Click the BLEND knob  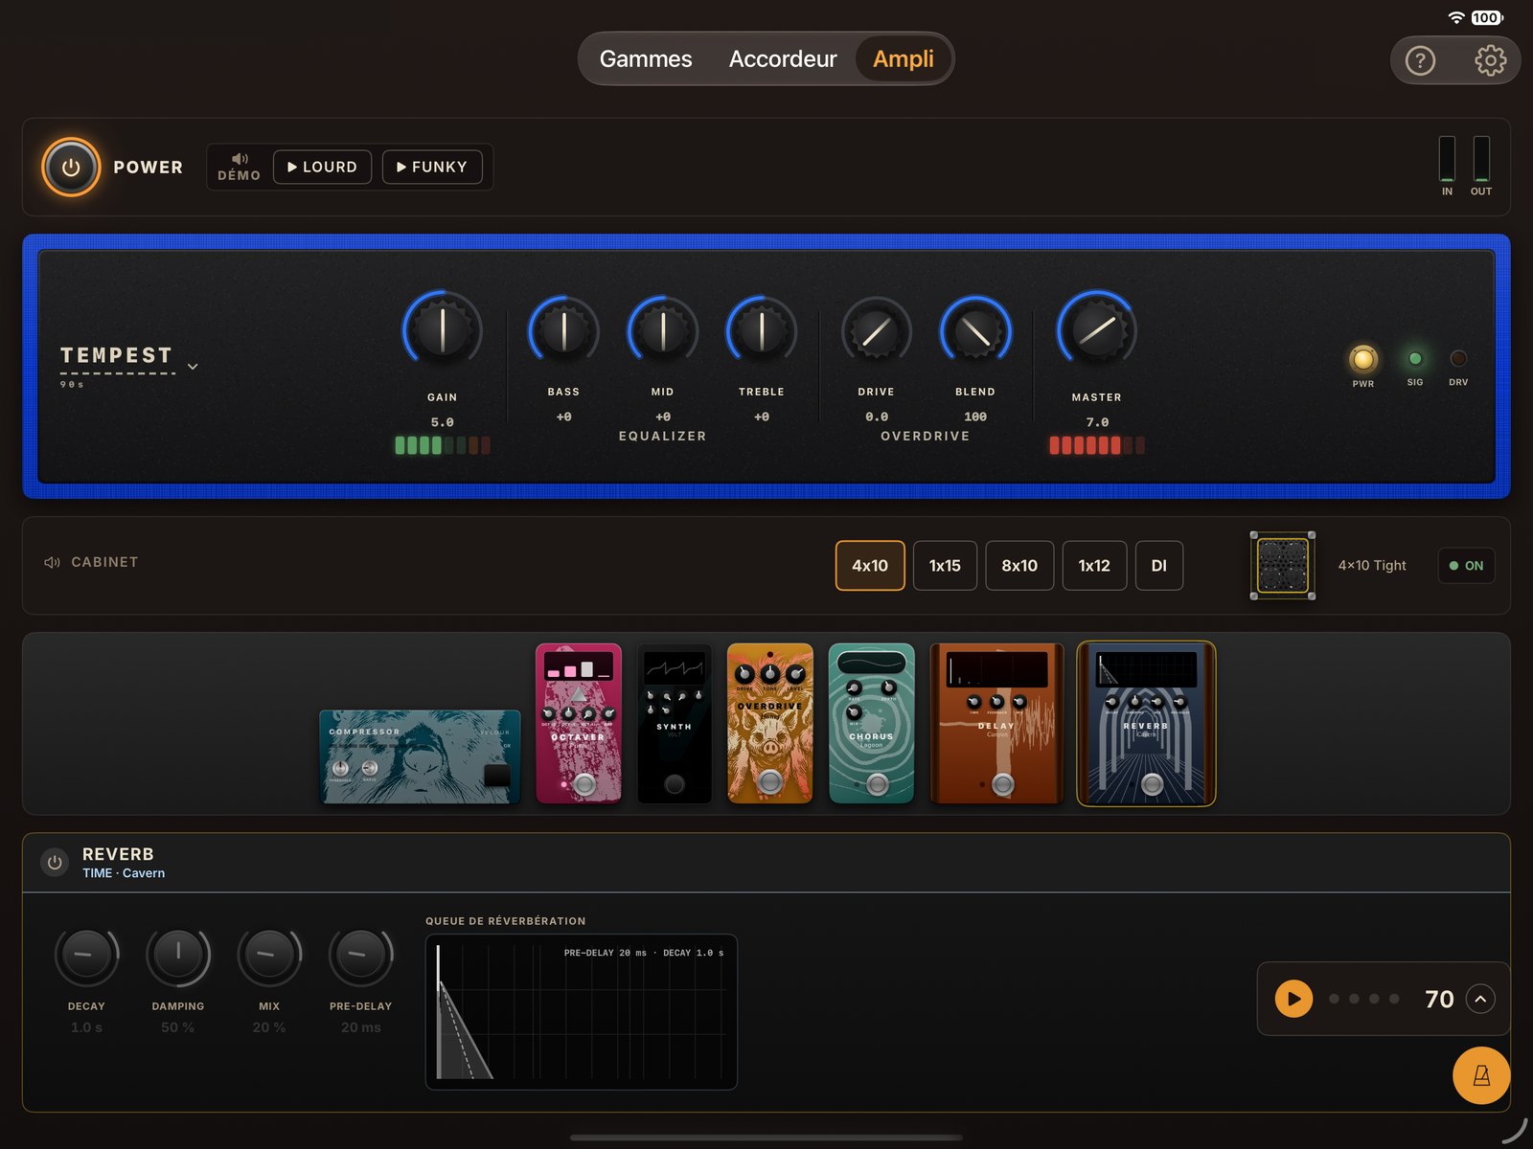click(x=975, y=331)
